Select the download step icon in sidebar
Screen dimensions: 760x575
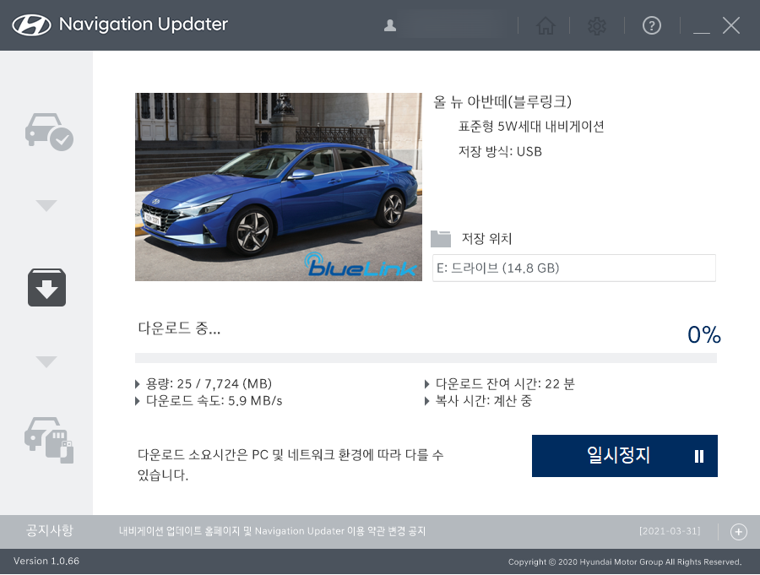tap(46, 287)
